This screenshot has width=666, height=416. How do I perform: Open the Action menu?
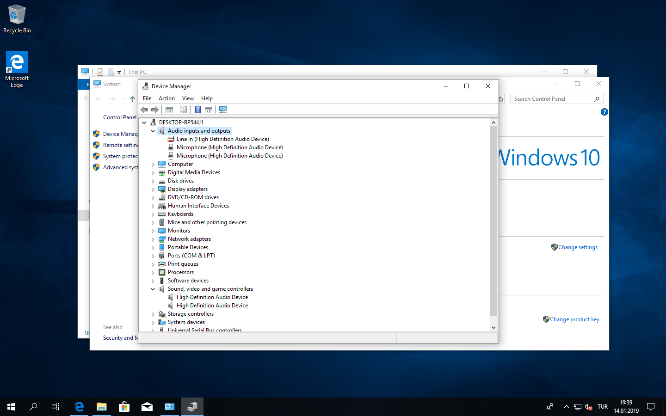pos(166,98)
